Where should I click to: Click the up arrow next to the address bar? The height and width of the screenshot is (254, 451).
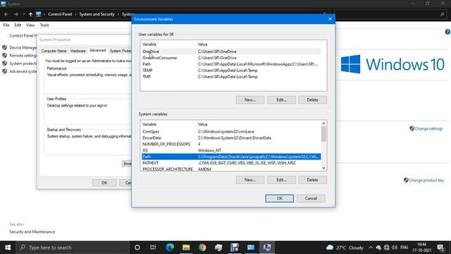coord(30,14)
